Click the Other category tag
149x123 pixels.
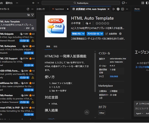click(102, 113)
